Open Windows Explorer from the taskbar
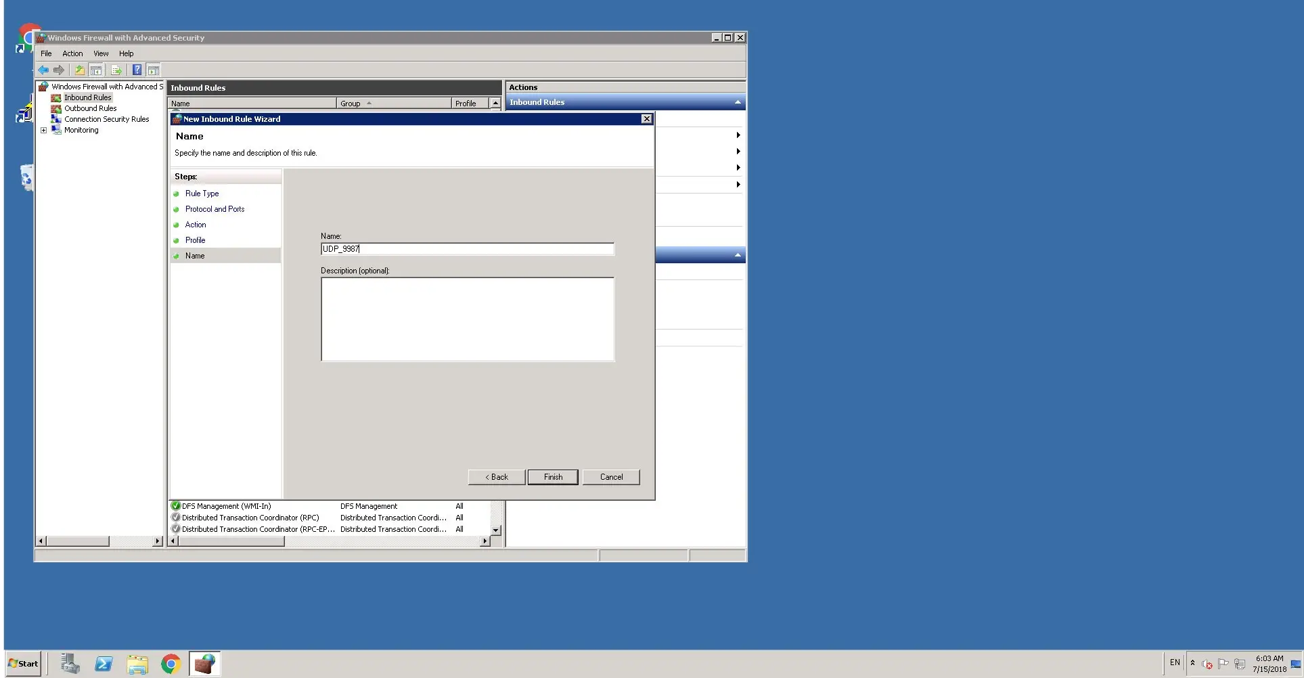The image size is (1304, 678). pos(137,664)
